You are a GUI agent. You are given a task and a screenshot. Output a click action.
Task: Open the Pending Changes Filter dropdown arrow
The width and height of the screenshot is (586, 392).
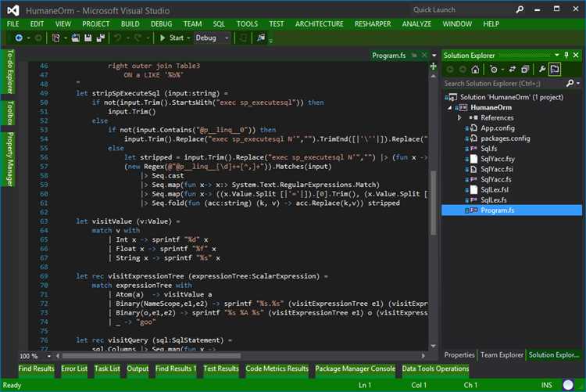(x=502, y=70)
